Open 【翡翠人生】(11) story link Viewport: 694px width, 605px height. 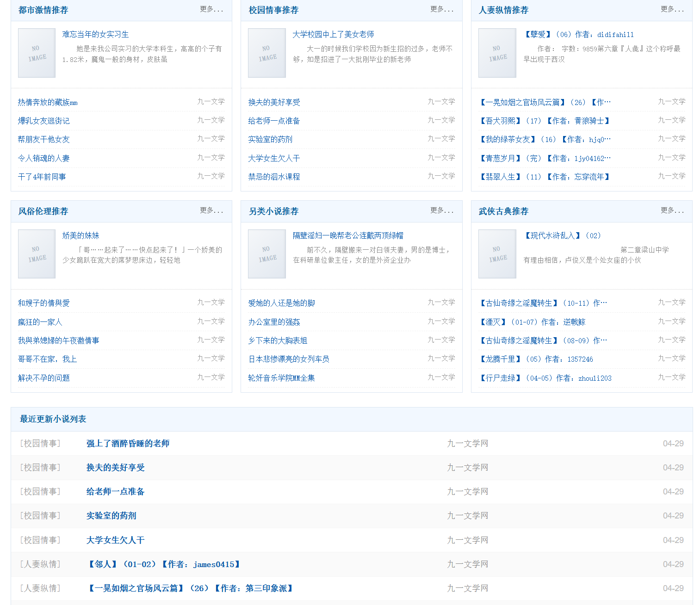click(545, 177)
